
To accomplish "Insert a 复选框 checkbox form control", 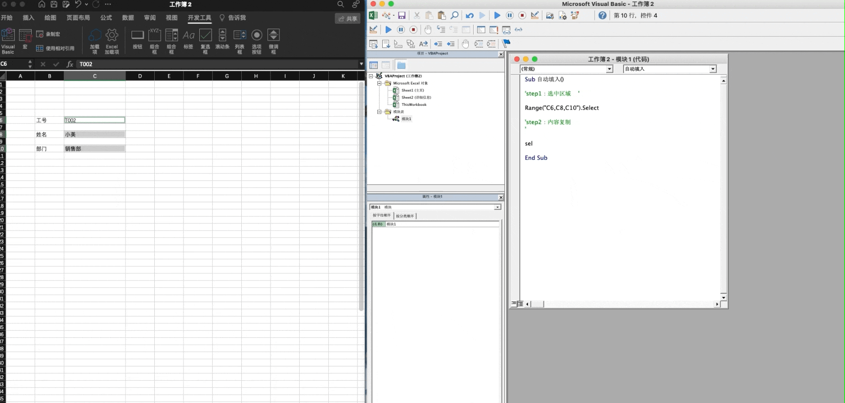I will click(x=205, y=41).
